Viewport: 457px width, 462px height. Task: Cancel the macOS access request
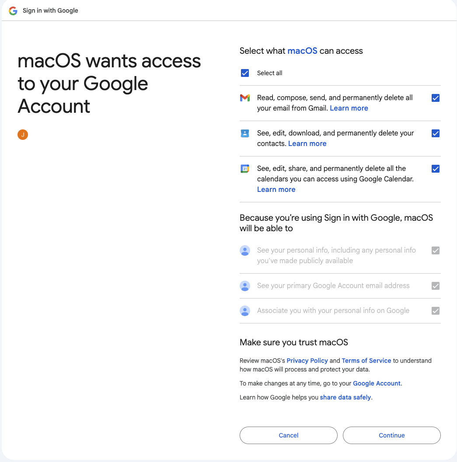pos(288,435)
